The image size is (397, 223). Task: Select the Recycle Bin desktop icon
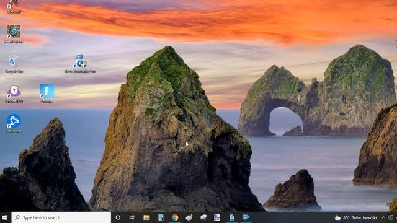click(x=14, y=64)
